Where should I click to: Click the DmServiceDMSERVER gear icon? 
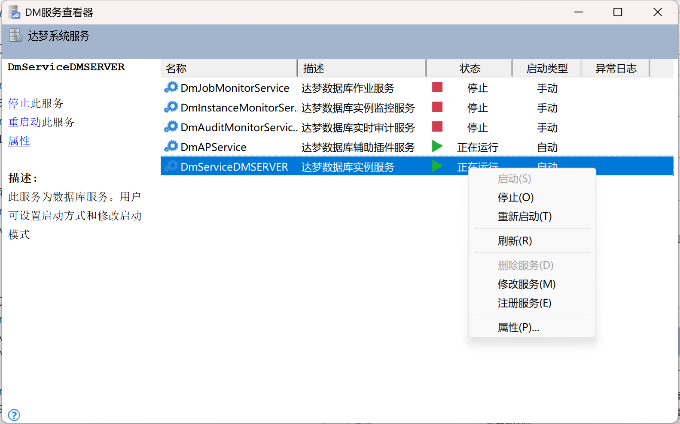coord(171,166)
